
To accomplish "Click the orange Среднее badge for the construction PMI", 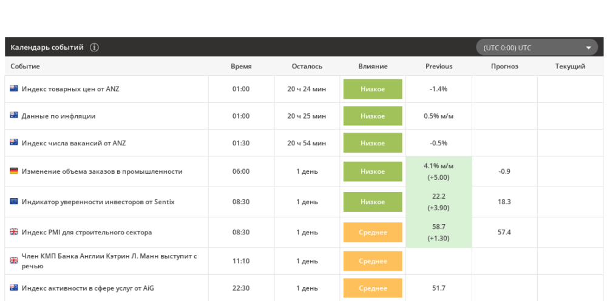I will coord(373,233).
